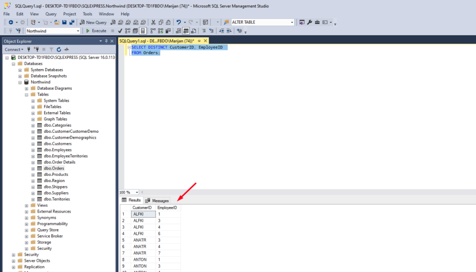Image resolution: width=476 pixels, height=272 pixels.
Task: Click the Toolbox icon in toolbar
Action: pyautogui.click(x=317, y=22)
